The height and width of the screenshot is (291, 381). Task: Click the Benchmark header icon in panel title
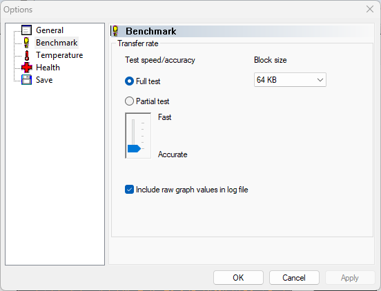click(116, 31)
